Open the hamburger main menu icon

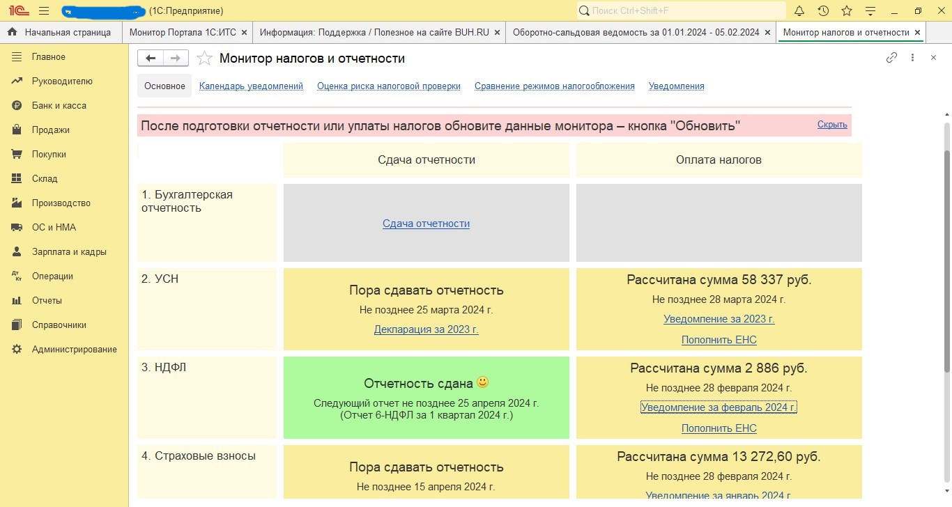43,11
